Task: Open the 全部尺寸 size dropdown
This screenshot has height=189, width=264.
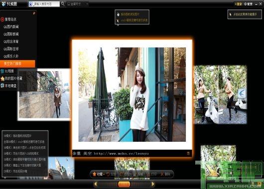Action: pos(78,3)
